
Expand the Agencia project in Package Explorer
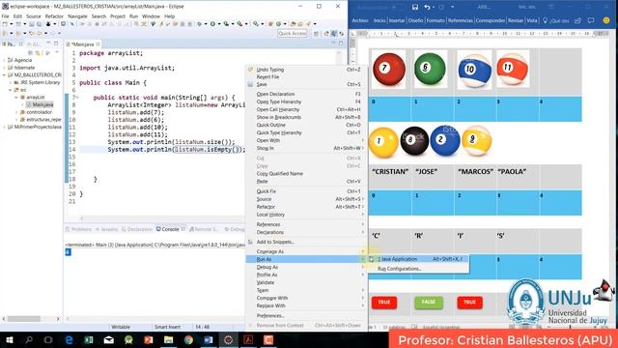coord(4,60)
